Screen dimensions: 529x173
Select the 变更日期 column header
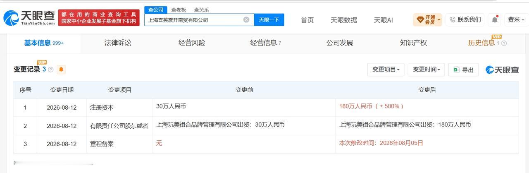click(62, 90)
